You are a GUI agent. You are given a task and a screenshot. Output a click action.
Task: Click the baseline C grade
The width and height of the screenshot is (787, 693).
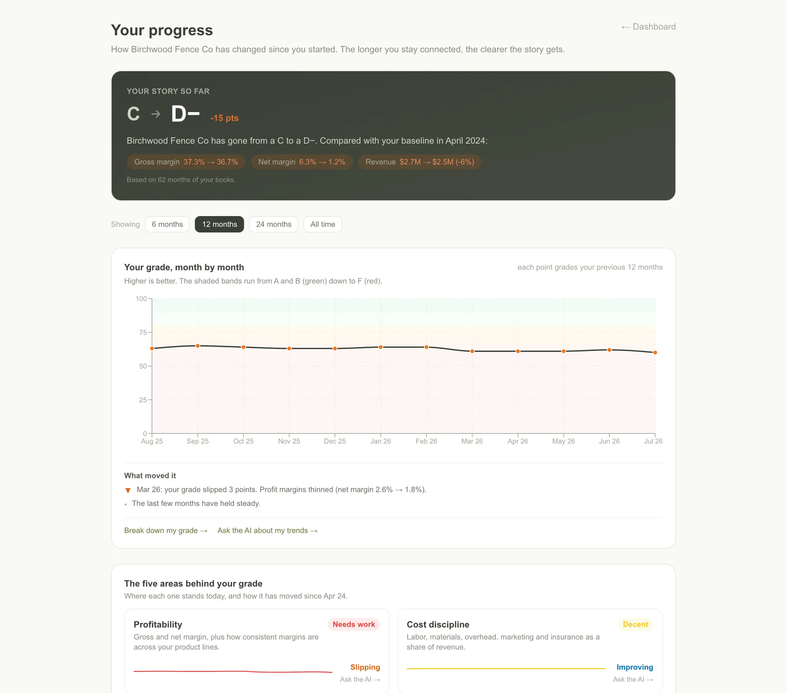click(134, 114)
